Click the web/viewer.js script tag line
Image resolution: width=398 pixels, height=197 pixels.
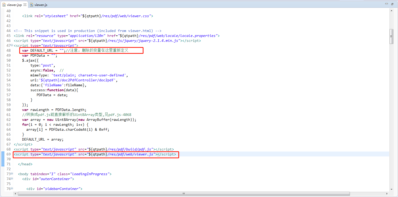coord(95,154)
